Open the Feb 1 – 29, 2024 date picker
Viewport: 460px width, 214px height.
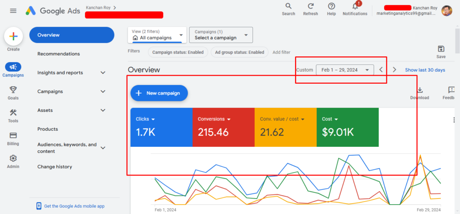point(345,70)
